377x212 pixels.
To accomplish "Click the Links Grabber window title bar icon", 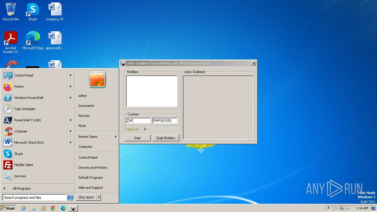I will tap(123, 63).
